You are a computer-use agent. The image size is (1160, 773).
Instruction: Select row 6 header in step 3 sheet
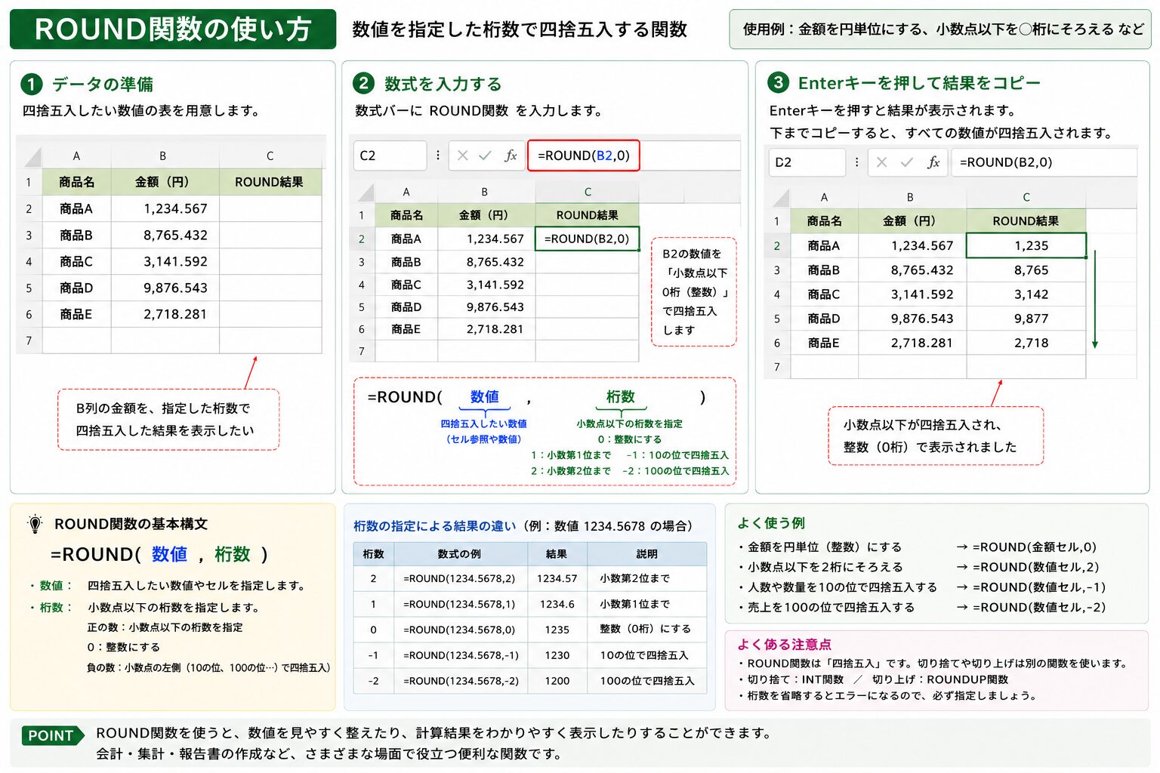(x=777, y=343)
